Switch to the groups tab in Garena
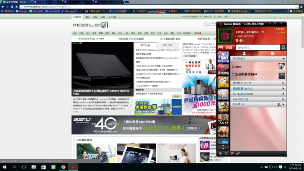This screenshot has width=304, height=171. click(x=272, y=53)
